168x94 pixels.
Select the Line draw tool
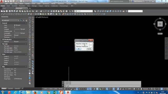2,14
